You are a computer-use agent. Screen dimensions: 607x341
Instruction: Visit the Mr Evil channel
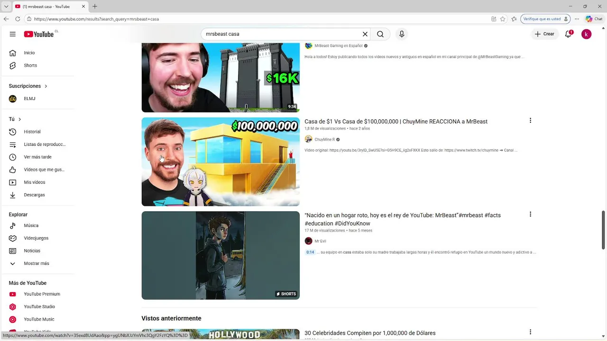click(320, 242)
